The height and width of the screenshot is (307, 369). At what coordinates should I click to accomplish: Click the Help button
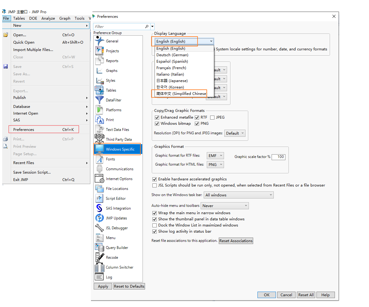coord(326,295)
